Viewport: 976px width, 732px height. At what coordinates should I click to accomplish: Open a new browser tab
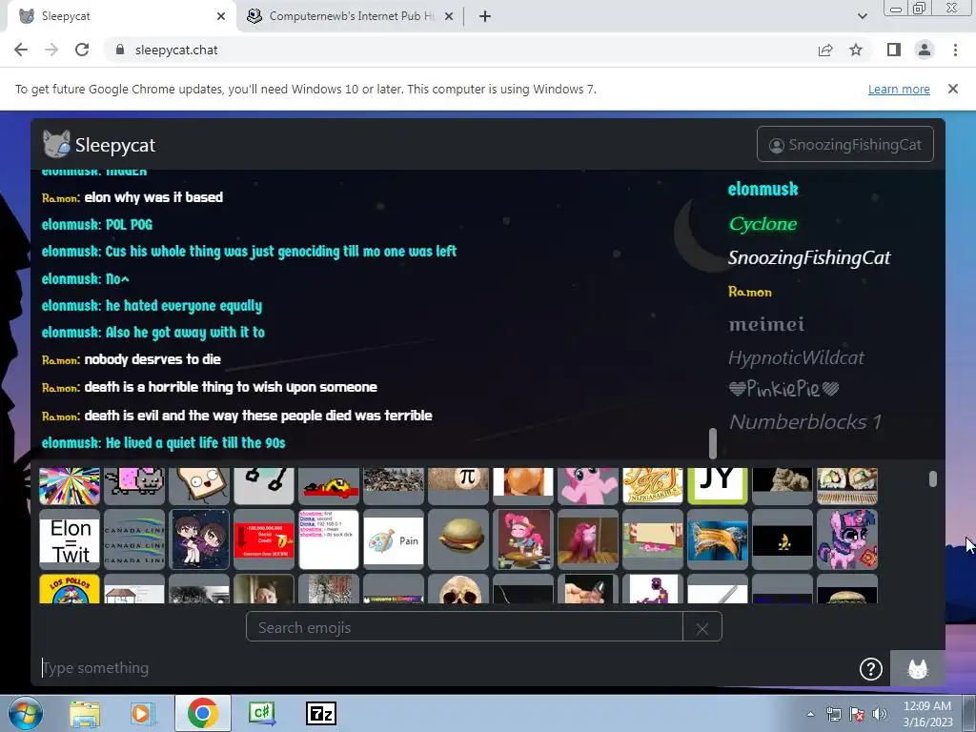click(x=485, y=16)
